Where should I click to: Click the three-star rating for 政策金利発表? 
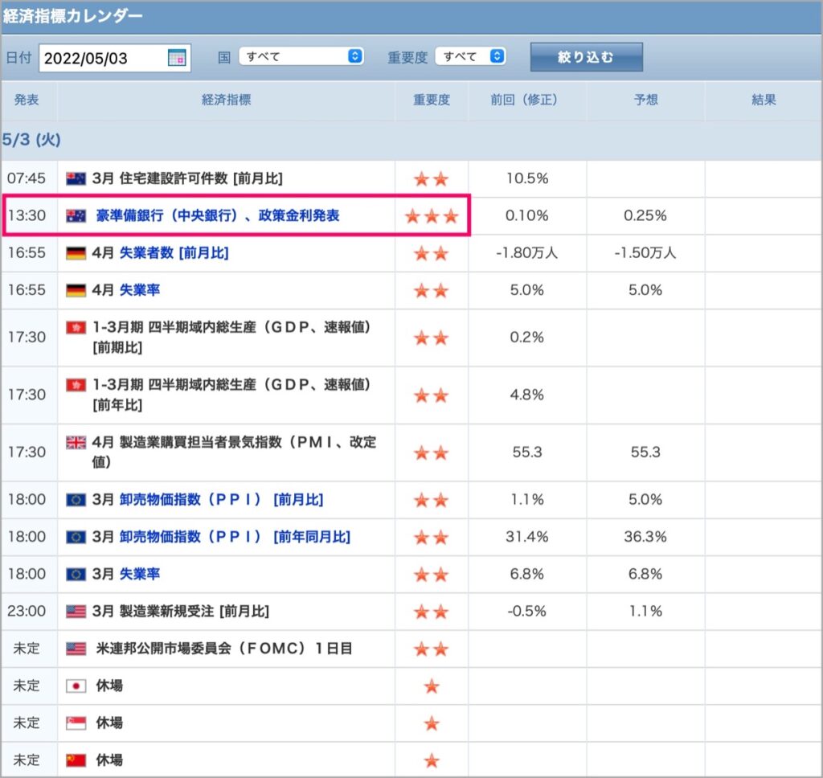click(432, 216)
